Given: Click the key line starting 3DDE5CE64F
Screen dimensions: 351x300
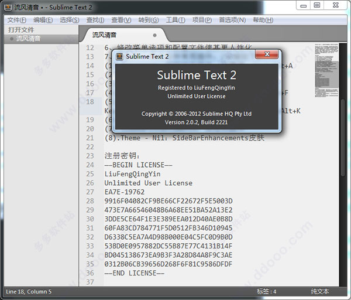Looking at the screenshot, I should tap(168, 219).
